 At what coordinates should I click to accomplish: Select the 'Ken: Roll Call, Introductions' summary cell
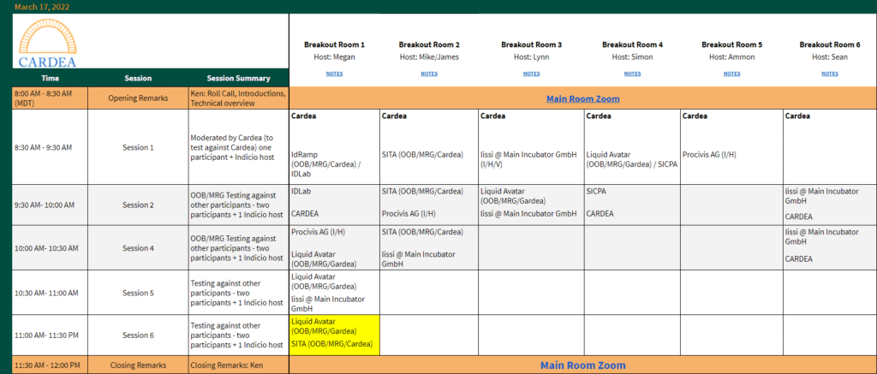coord(238,98)
